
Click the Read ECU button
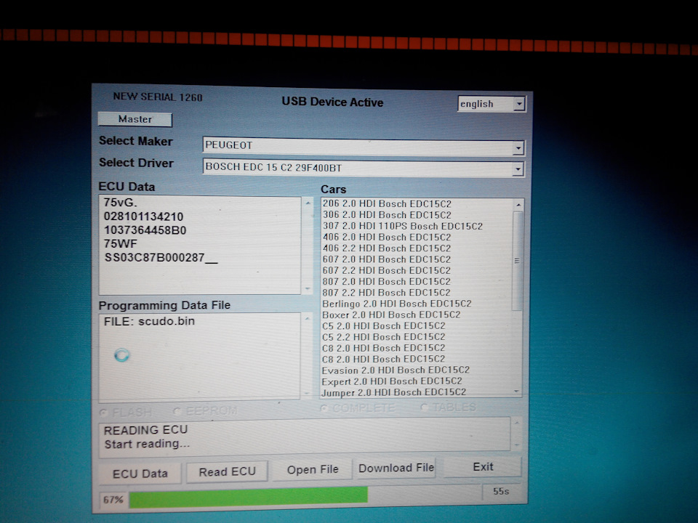(227, 471)
